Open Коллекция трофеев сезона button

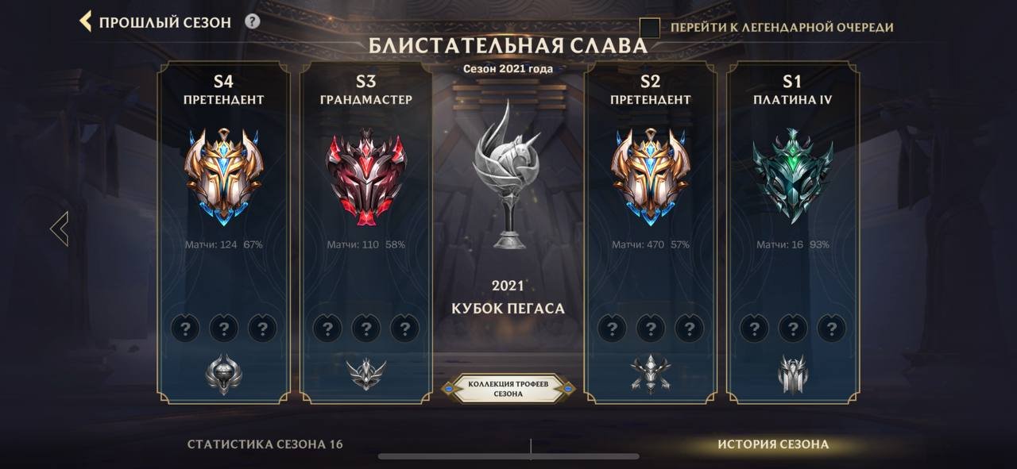508,389
